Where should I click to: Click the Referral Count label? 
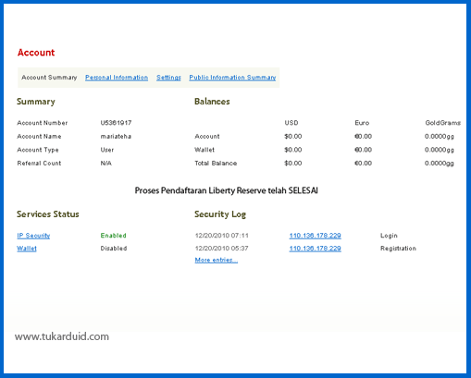(39, 163)
